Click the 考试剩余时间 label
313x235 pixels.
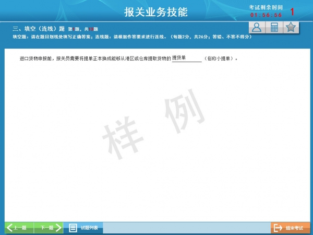click(x=266, y=7)
